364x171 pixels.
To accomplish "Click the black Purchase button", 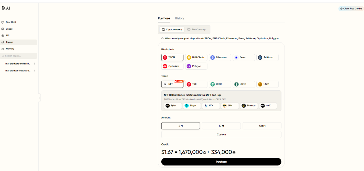I will click(221, 162).
